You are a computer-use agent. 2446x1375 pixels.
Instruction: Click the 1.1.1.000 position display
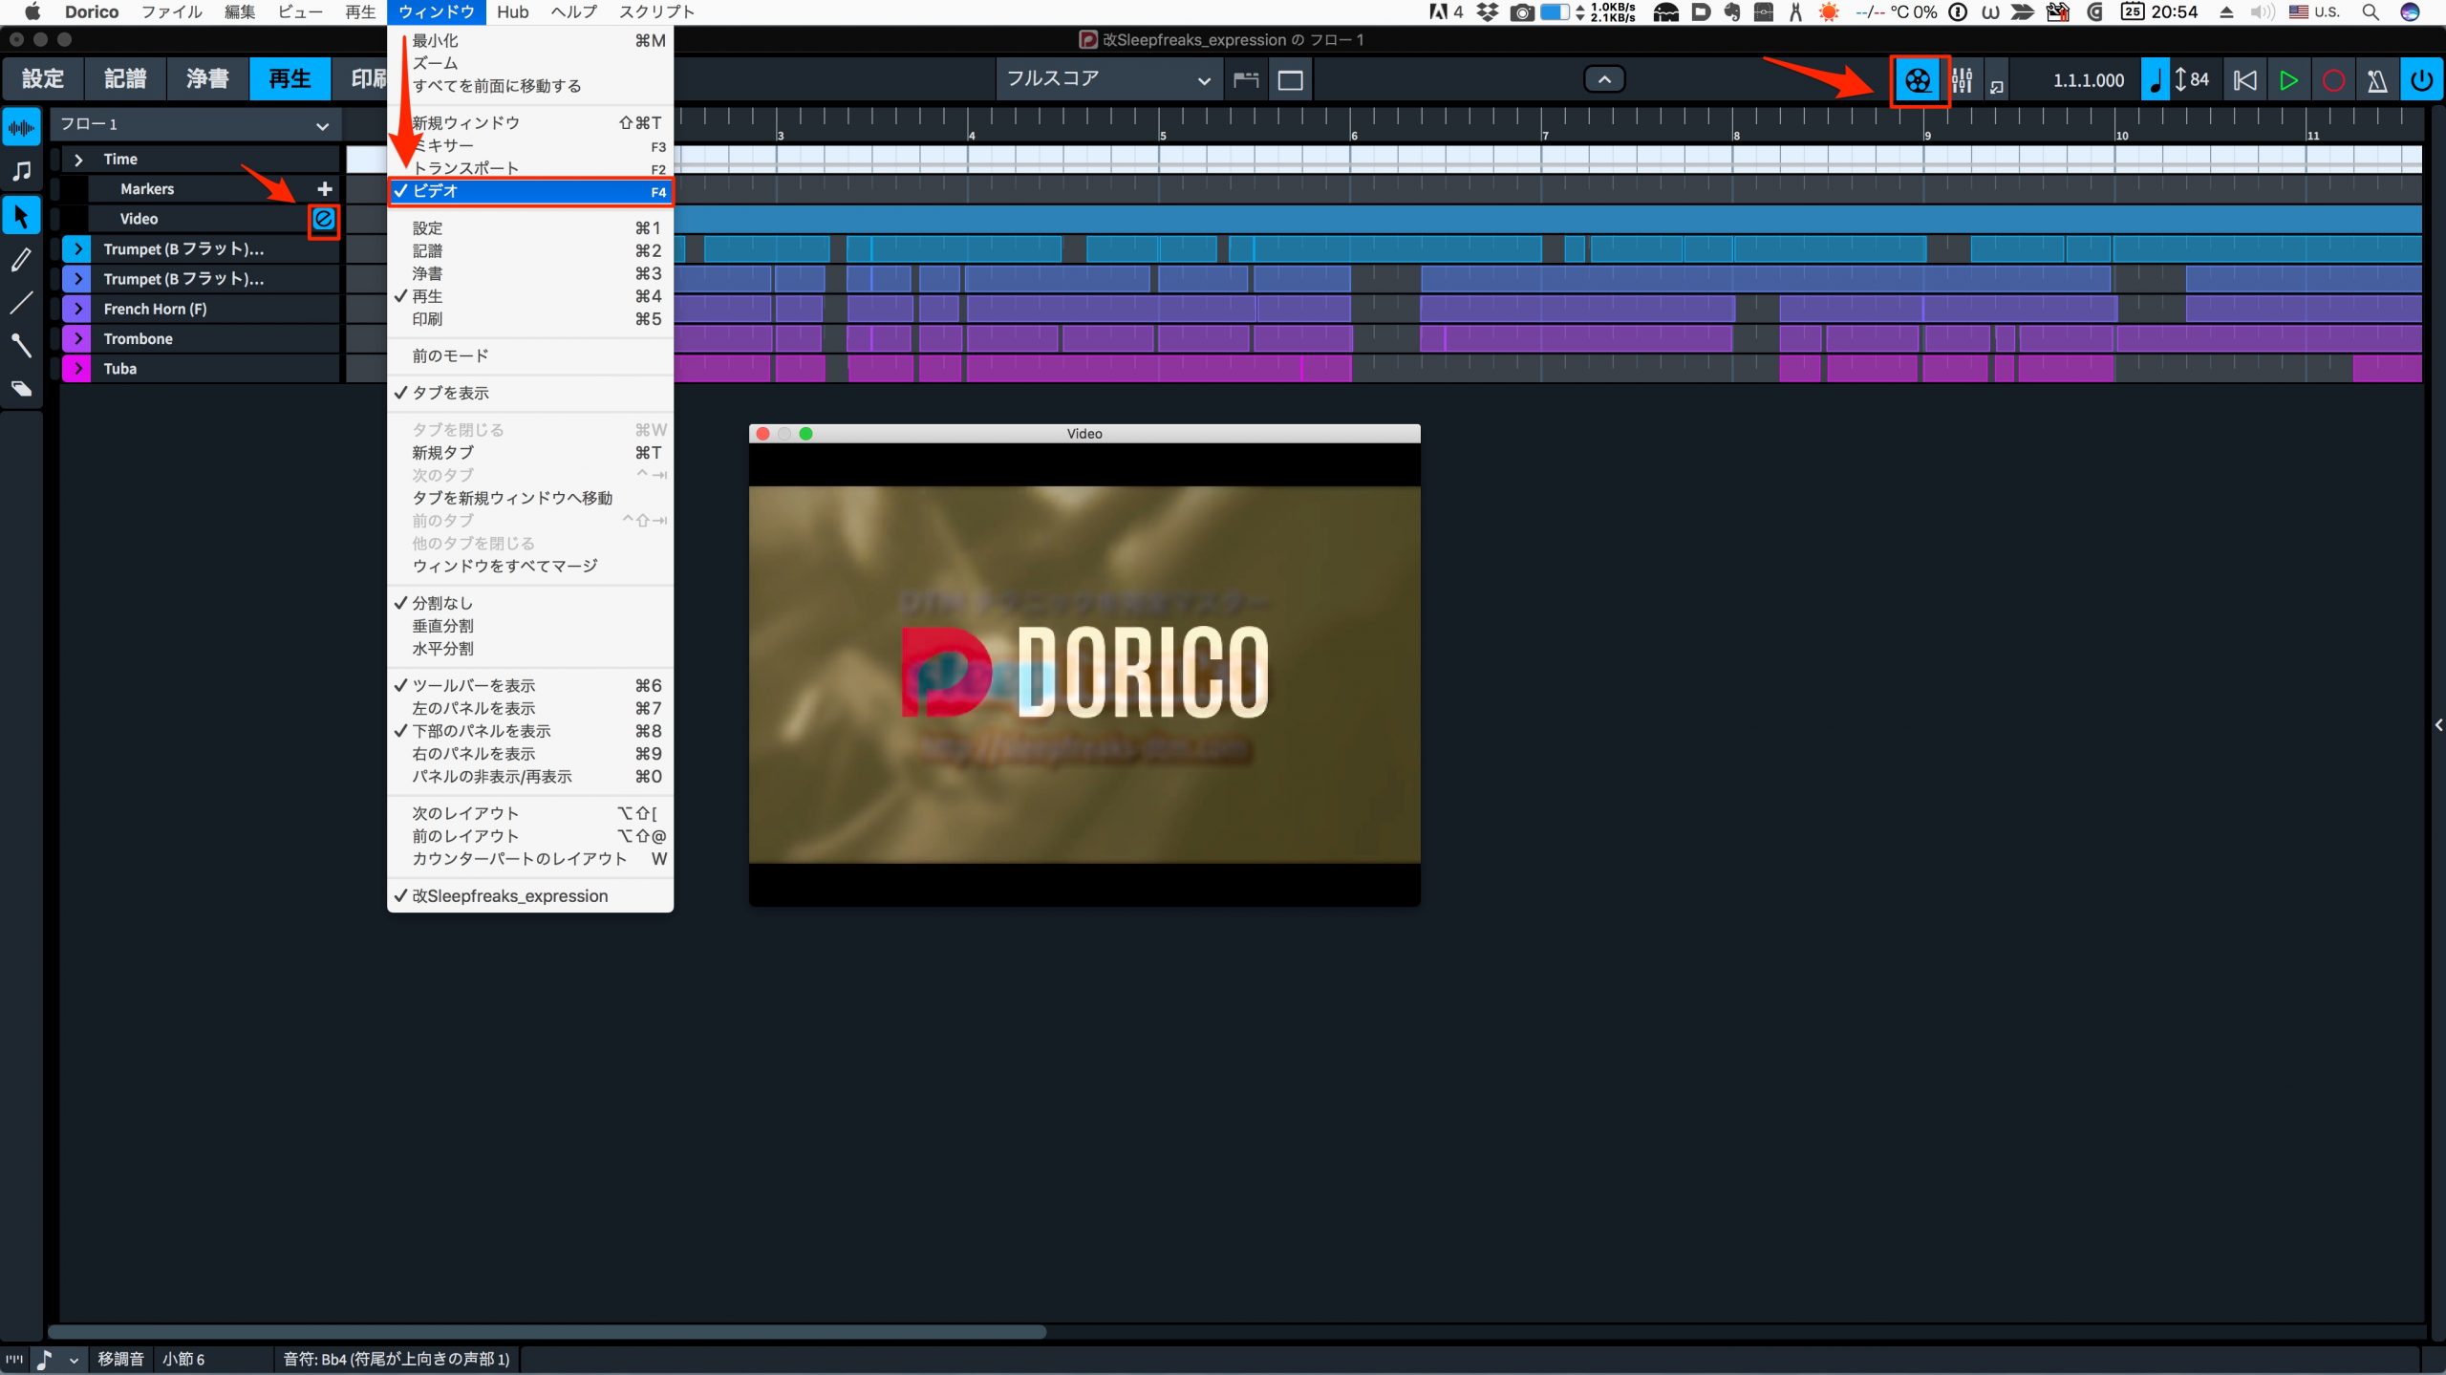coord(2089,80)
